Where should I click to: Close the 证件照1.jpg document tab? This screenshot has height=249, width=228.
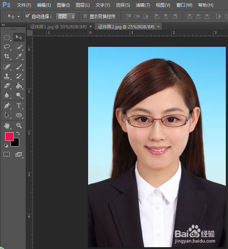click(91, 26)
